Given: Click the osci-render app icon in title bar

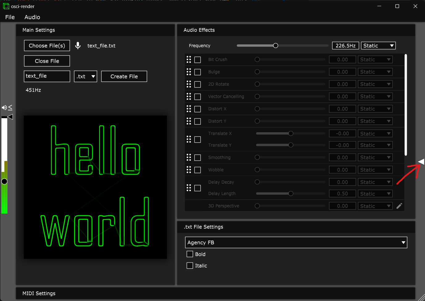Looking at the screenshot, I should (6, 6).
